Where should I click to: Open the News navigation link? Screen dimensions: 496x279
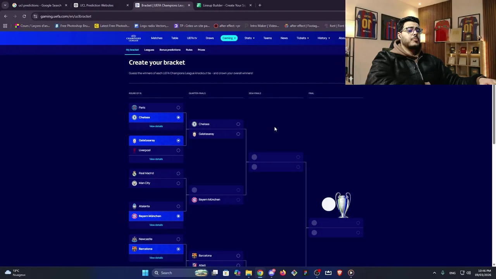click(284, 38)
